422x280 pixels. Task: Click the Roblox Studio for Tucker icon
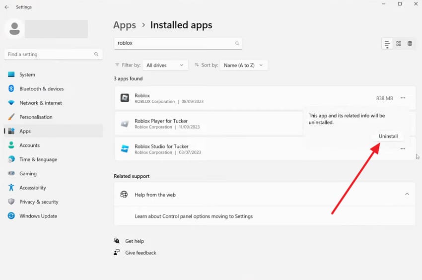coord(125,149)
